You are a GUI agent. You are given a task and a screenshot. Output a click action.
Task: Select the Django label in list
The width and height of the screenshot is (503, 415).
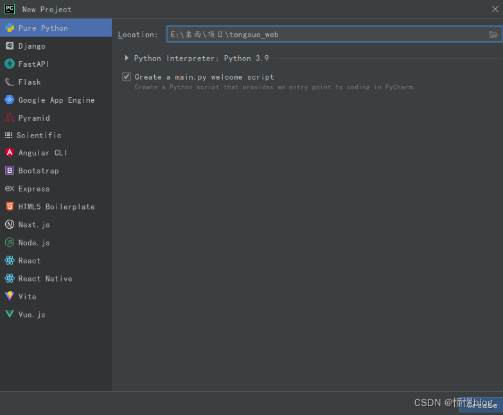(x=31, y=46)
